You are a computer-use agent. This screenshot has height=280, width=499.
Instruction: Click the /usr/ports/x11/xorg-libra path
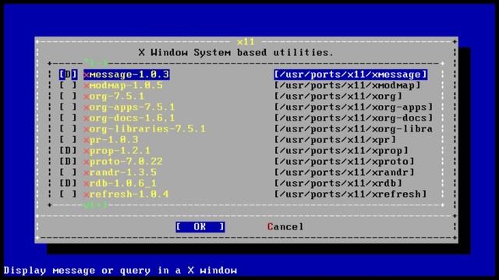[x=353, y=129]
